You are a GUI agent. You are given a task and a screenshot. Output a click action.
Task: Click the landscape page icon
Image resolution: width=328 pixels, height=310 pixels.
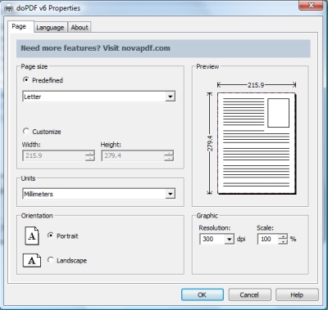32,260
